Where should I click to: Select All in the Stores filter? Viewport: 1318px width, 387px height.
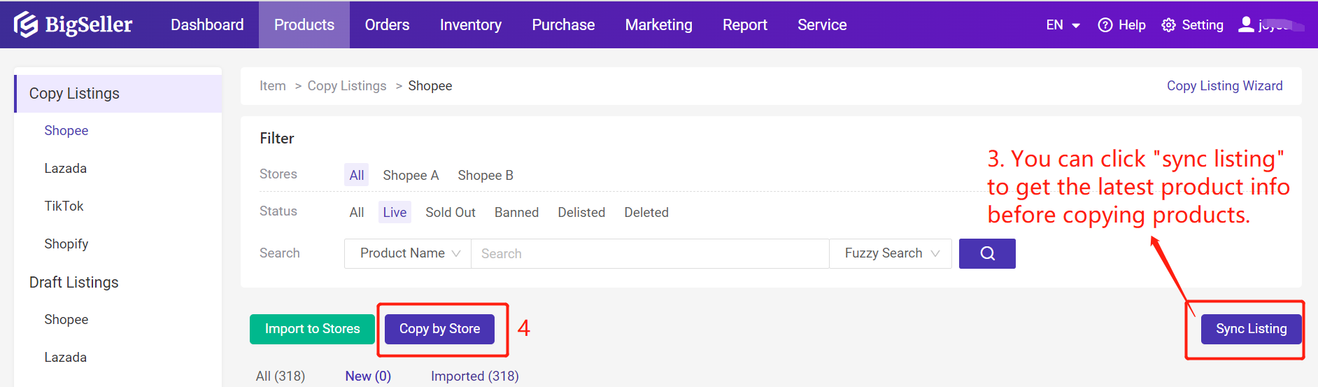[357, 175]
